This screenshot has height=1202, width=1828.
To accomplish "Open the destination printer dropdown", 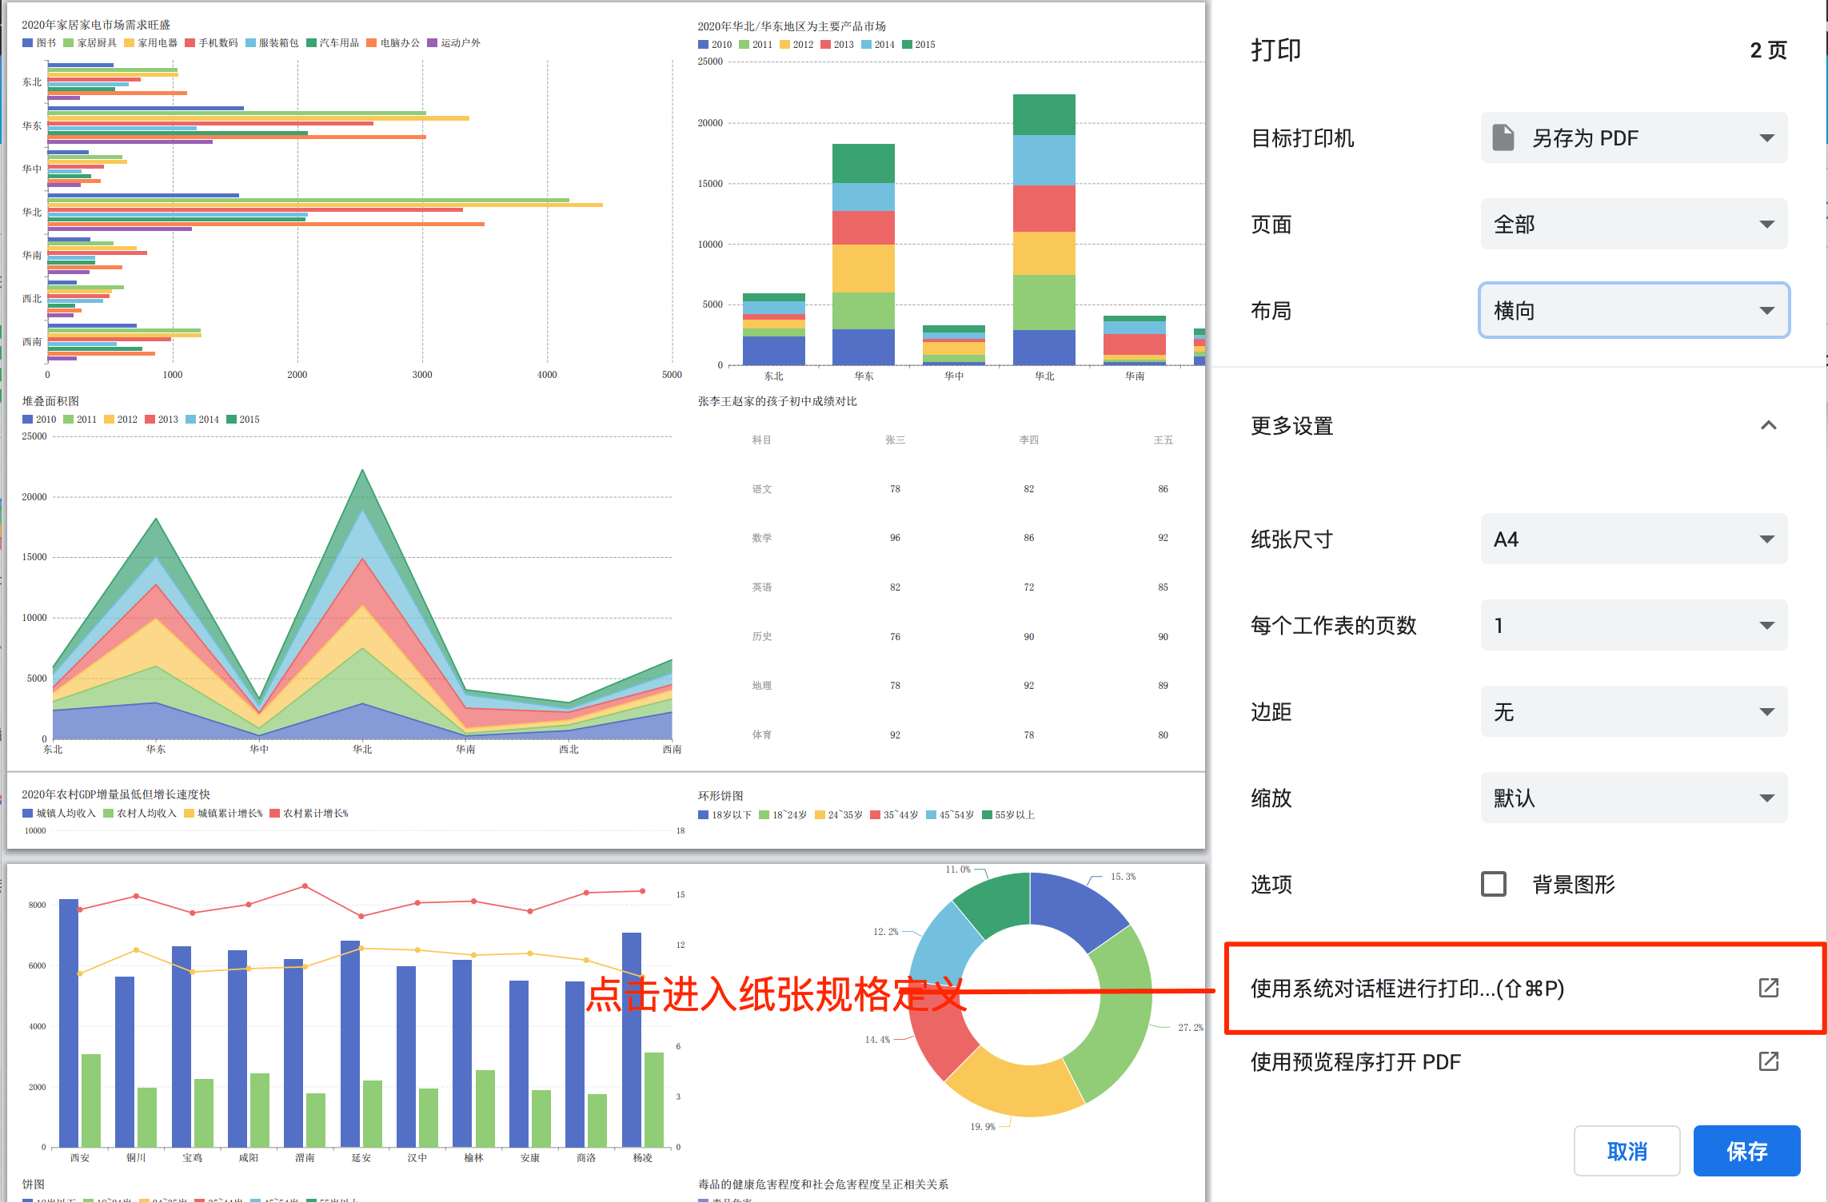I will [x=1634, y=137].
